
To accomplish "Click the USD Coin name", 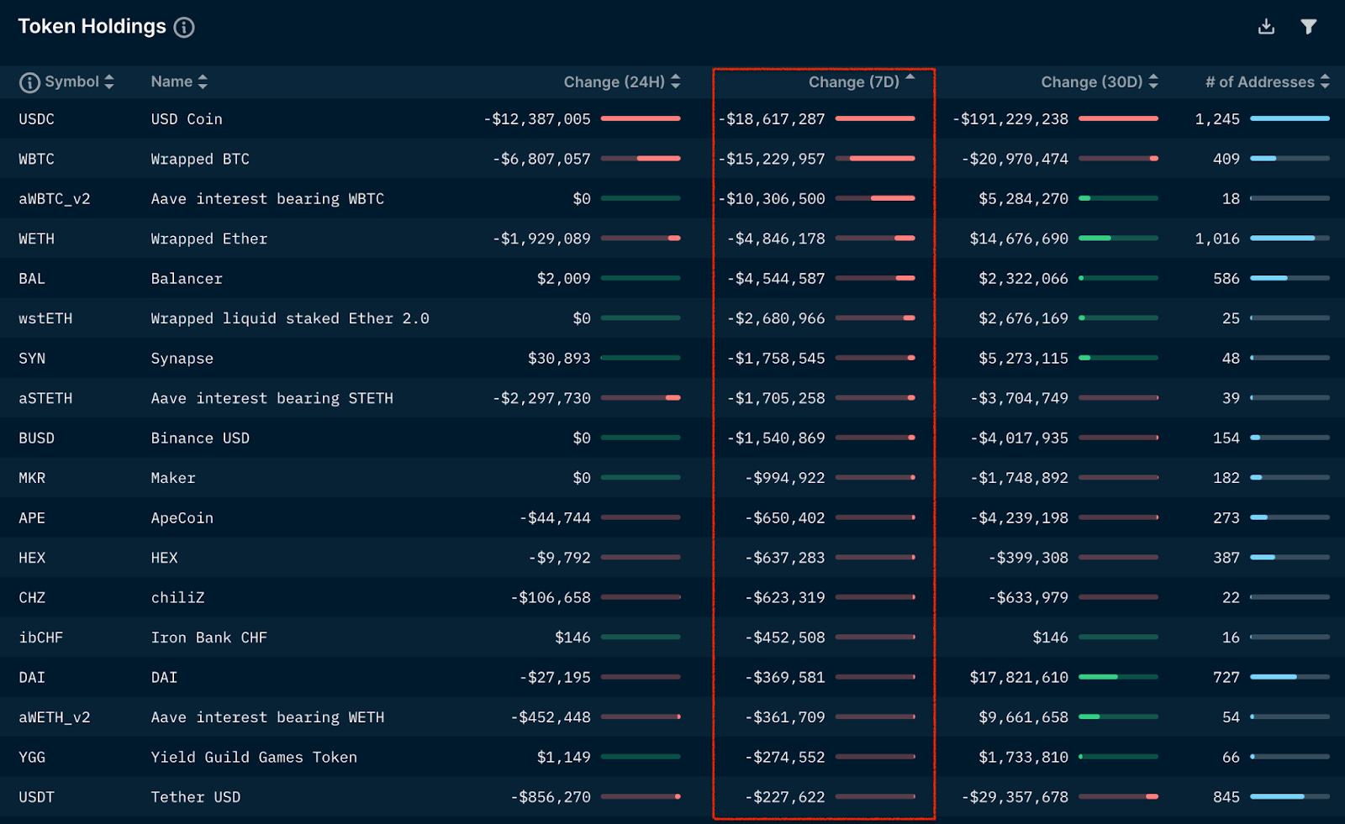I will pos(187,119).
